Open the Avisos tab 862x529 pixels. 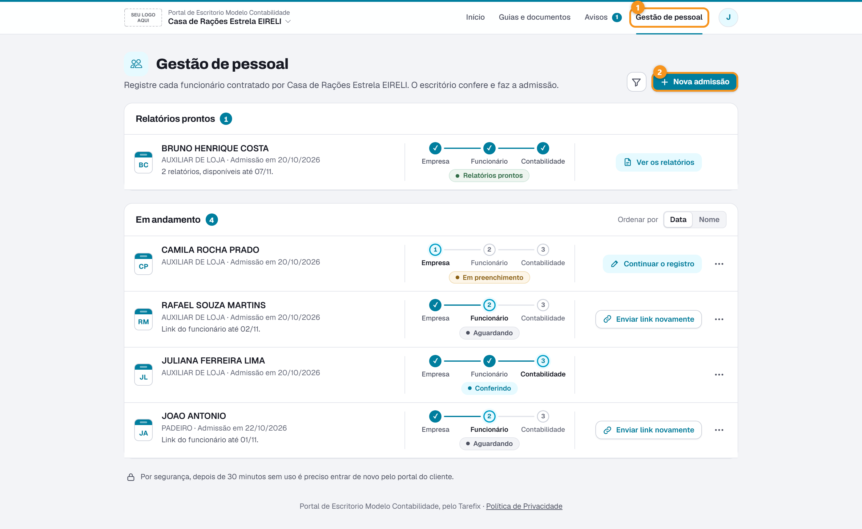(x=596, y=17)
